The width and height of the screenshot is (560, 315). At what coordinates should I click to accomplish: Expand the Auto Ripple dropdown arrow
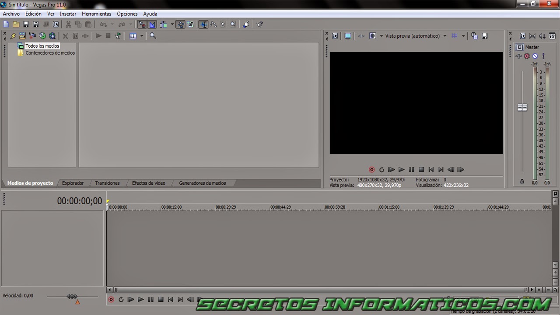172,24
